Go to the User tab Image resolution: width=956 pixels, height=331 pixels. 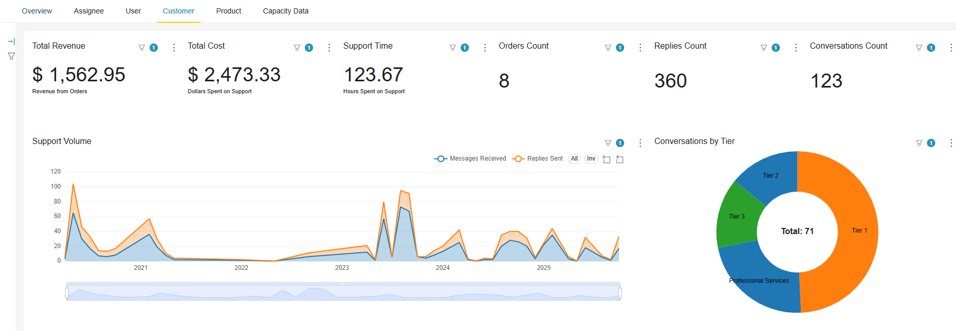[133, 11]
